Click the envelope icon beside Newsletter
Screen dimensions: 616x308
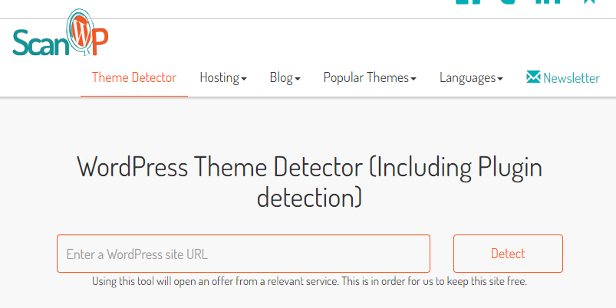533,77
